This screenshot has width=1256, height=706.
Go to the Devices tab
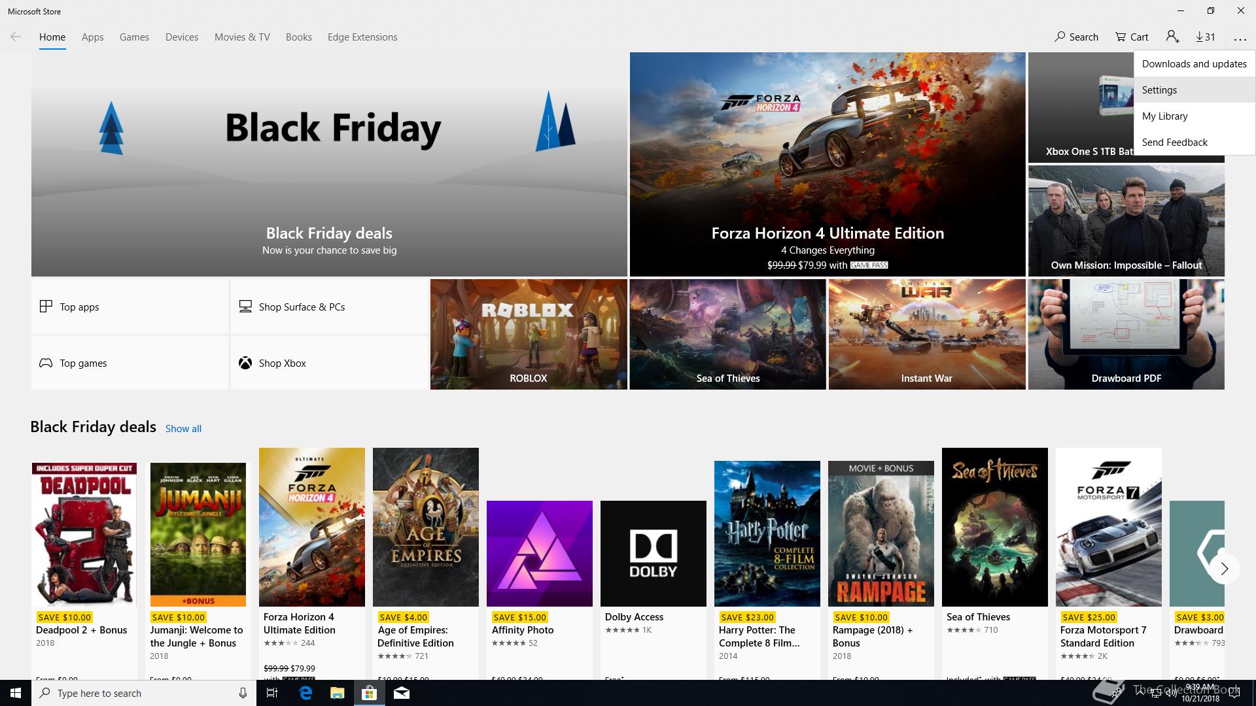click(x=182, y=37)
